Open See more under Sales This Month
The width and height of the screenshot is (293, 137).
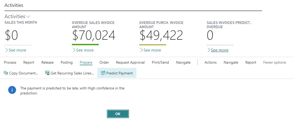pyautogui.click(x=16, y=50)
